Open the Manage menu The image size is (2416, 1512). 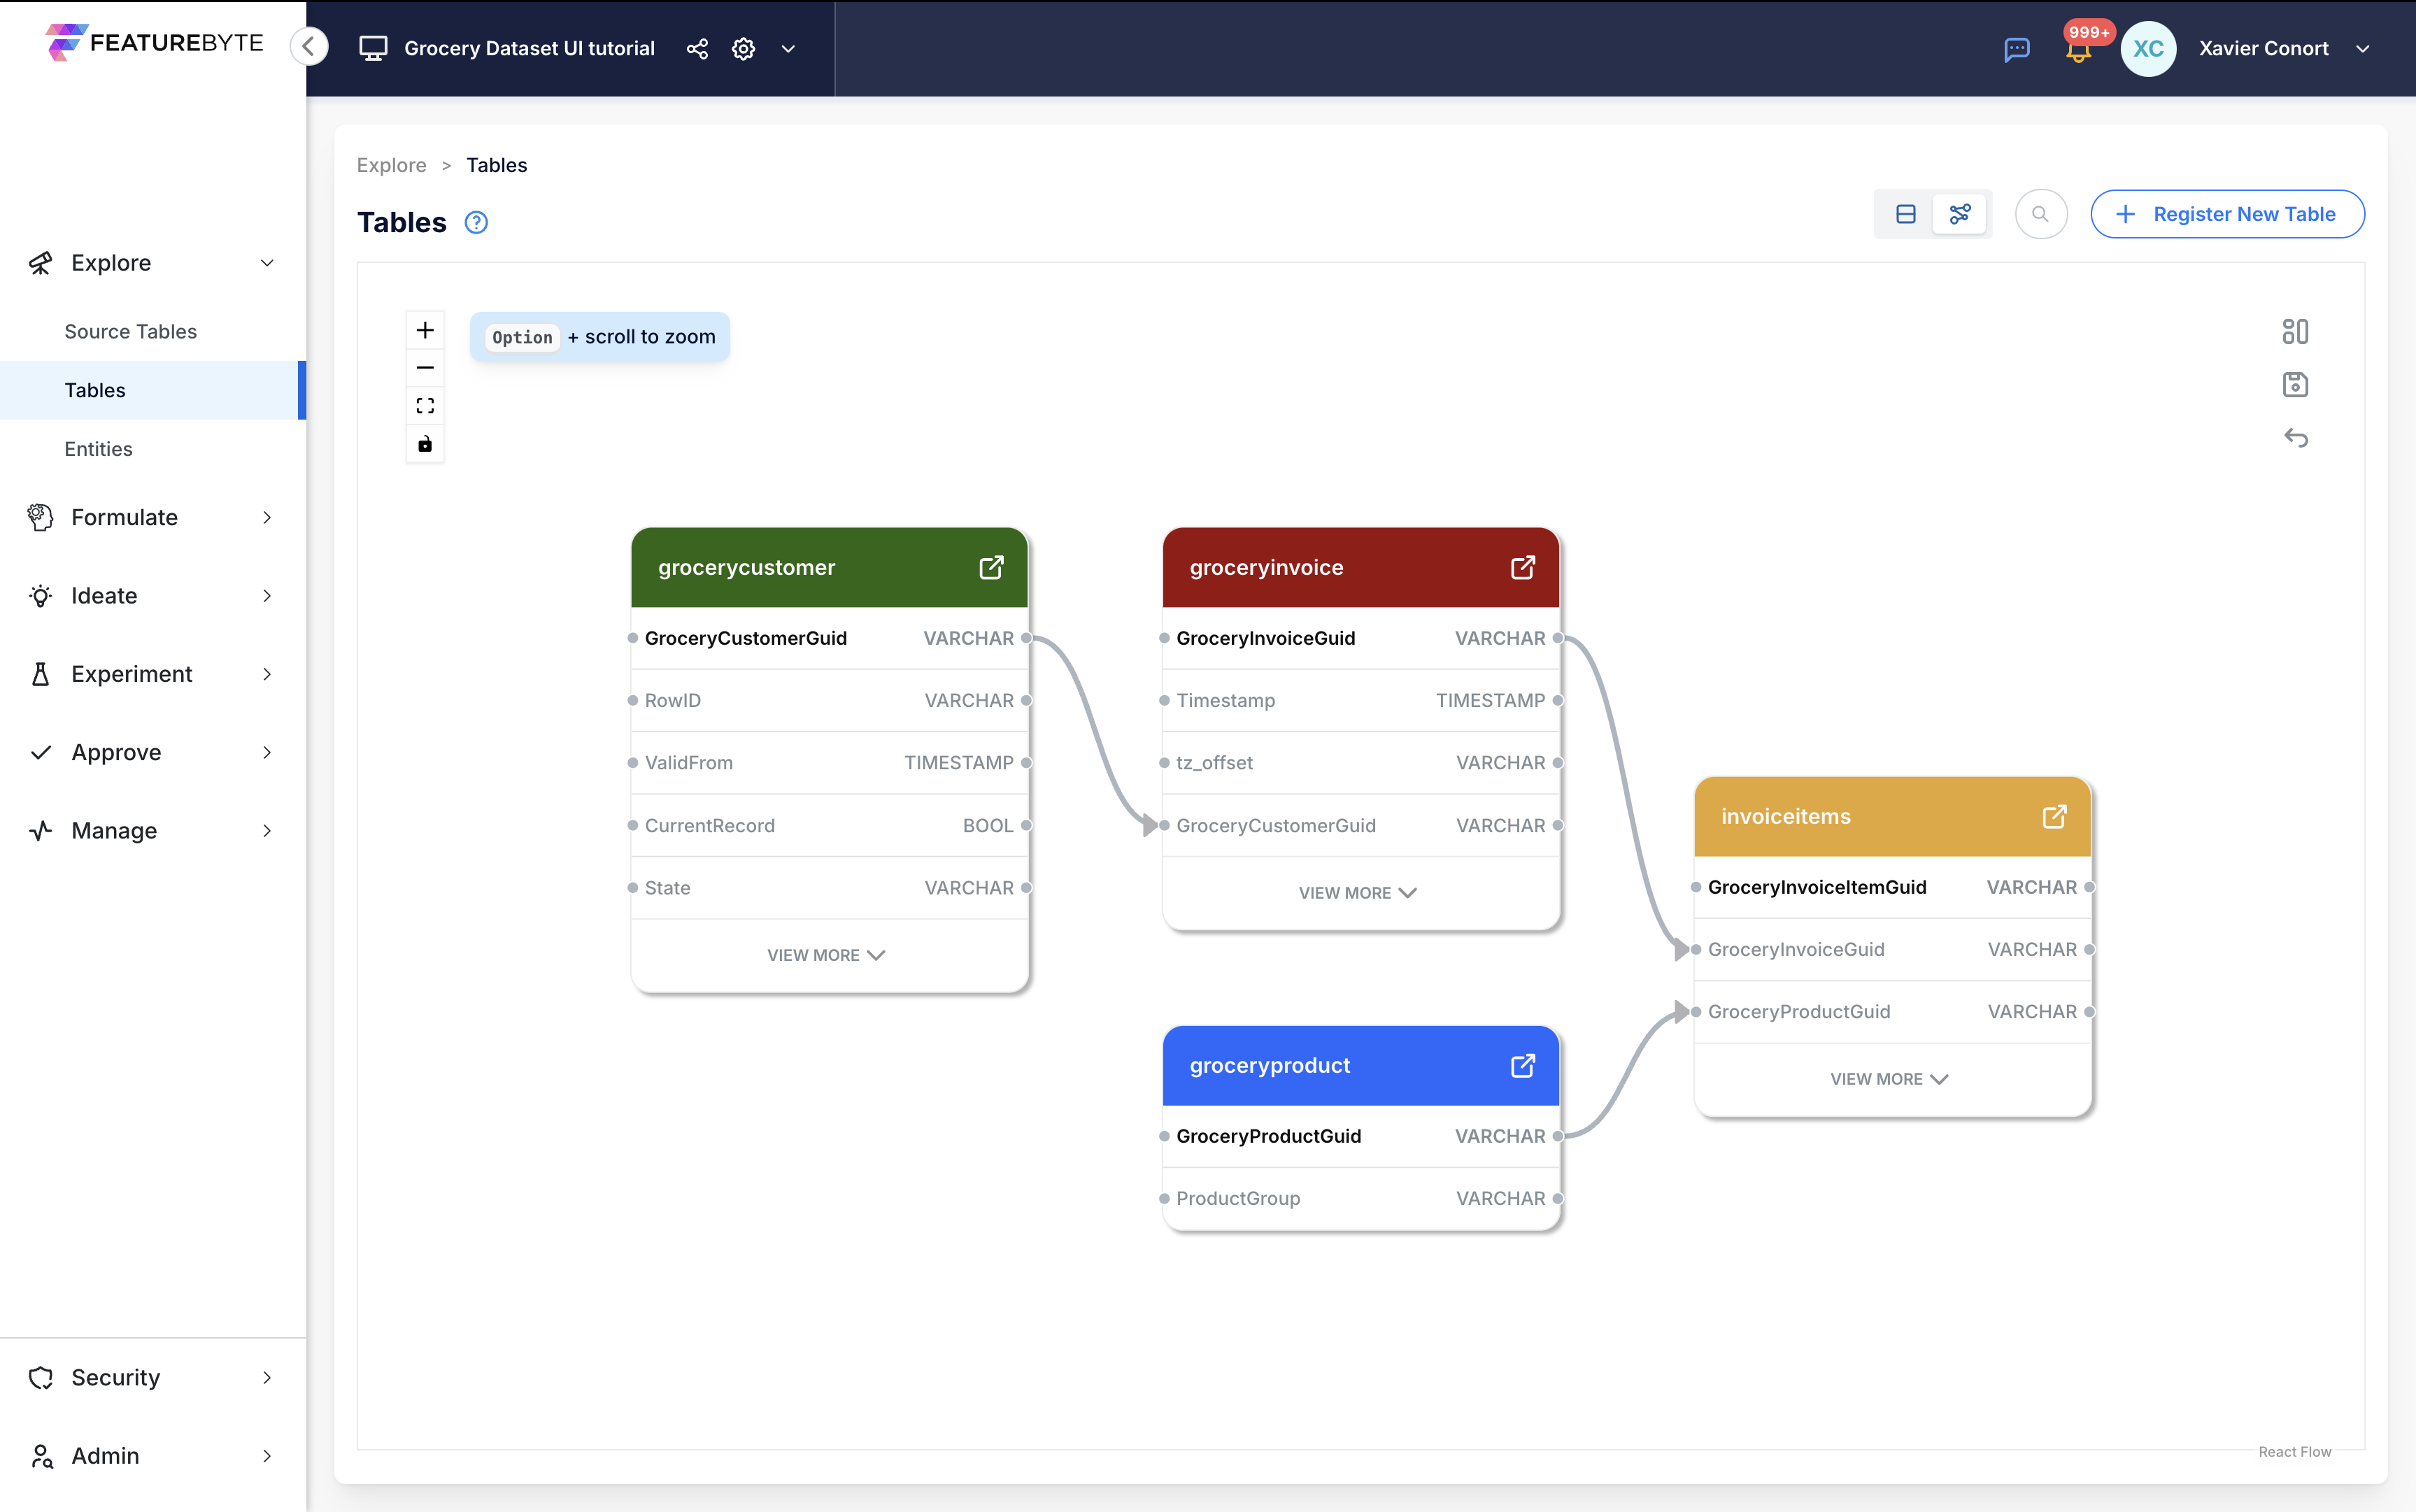point(152,831)
